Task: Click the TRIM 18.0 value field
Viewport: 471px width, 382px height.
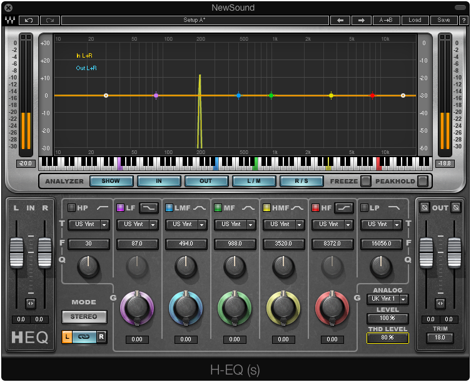Action: [x=440, y=338]
